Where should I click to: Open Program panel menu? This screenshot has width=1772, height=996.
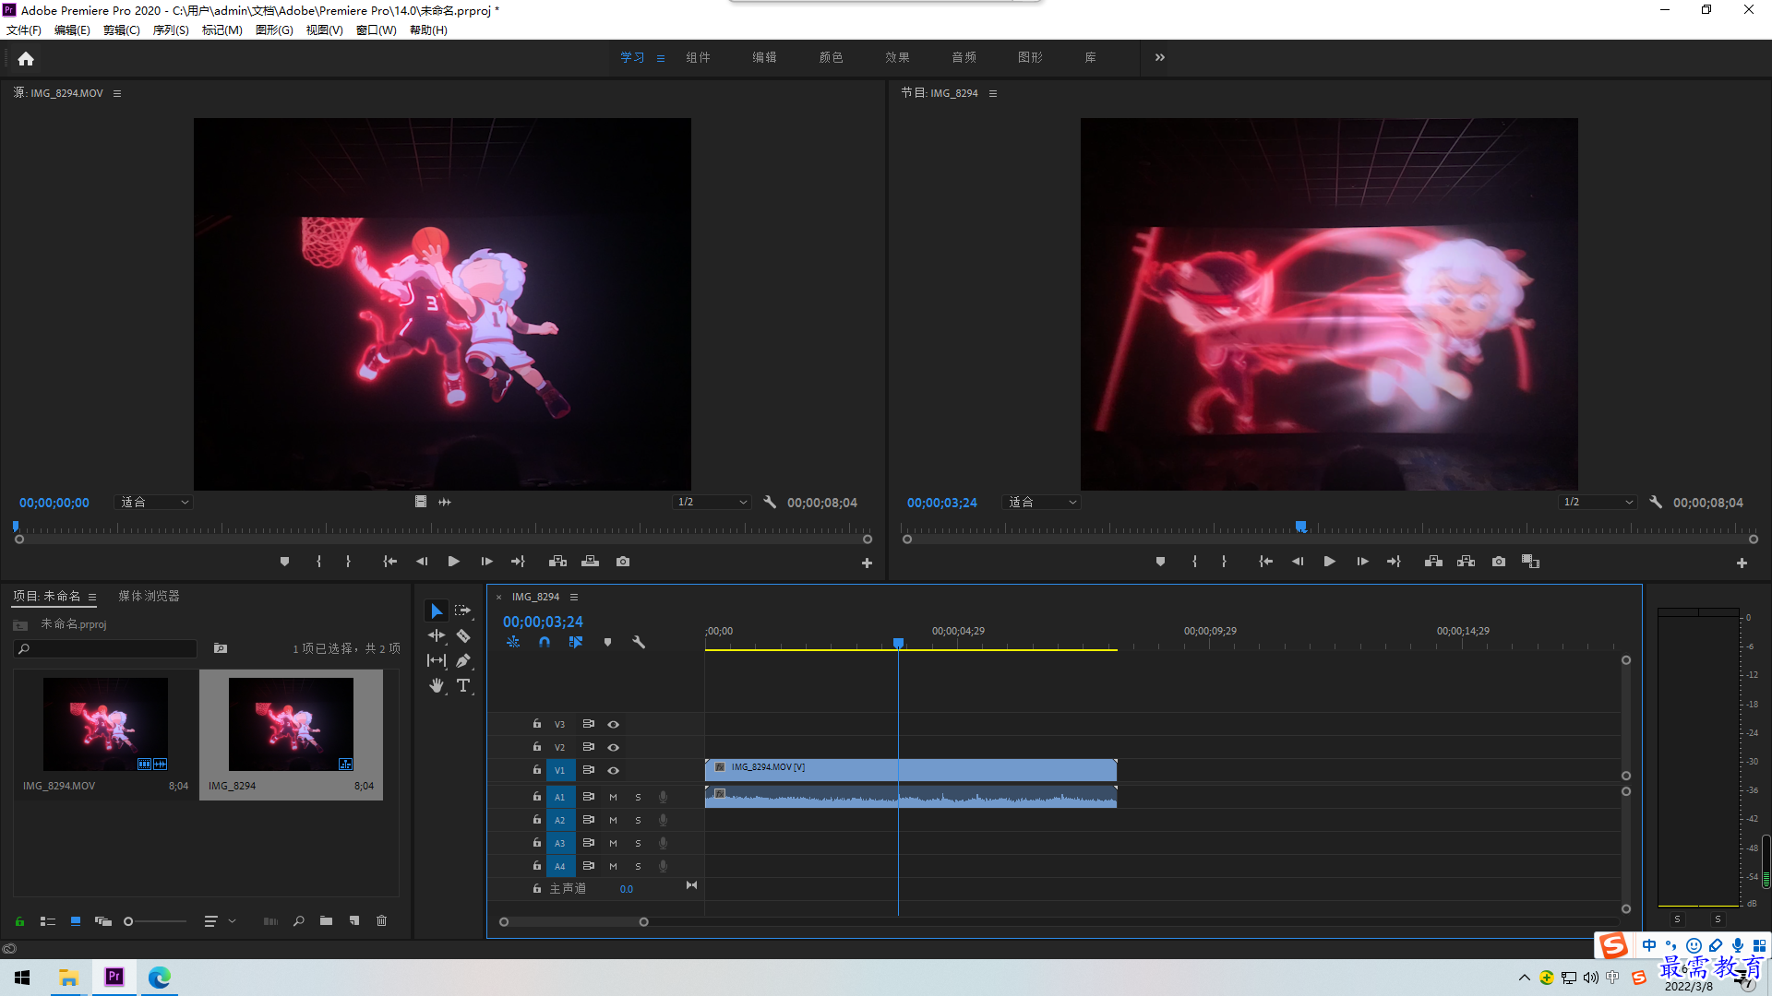point(993,93)
